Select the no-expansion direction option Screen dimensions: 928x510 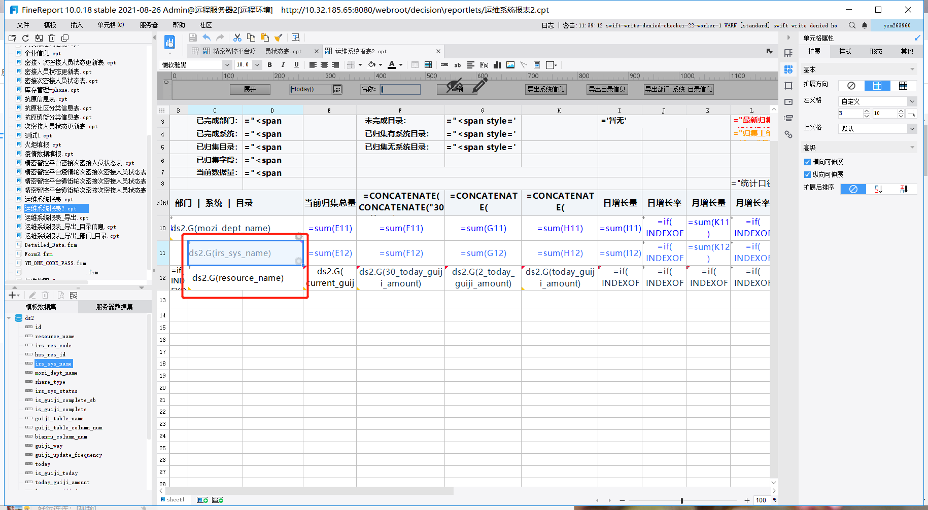tap(851, 86)
